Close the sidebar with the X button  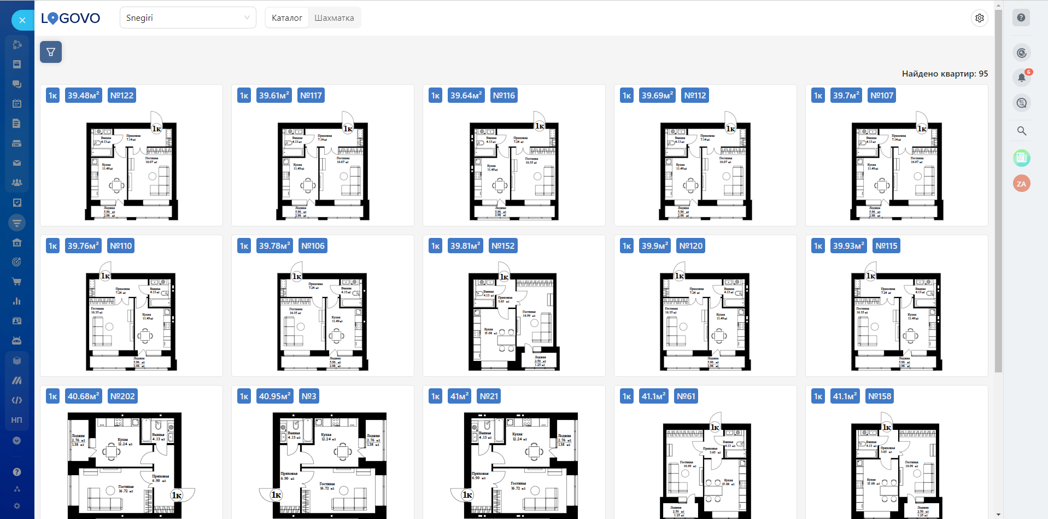tap(22, 20)
